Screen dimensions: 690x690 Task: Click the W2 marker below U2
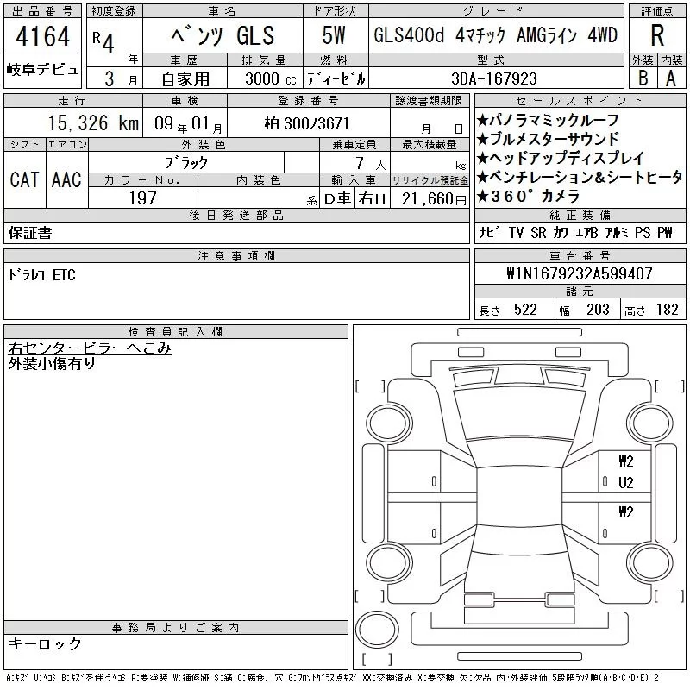click(x=625, y=511)
